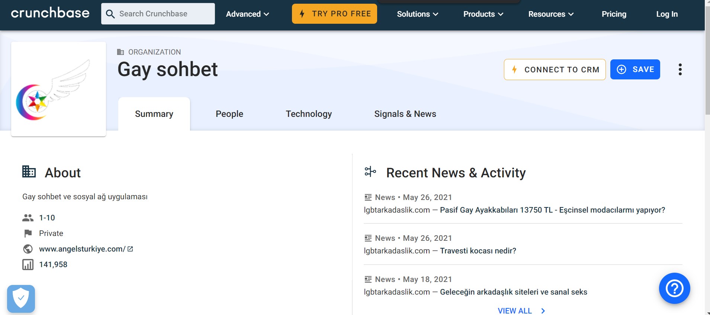This screenshot has height=315, width=710.
Task: Open the www.angelsturkiye.com link
Action: click(x=82, y=249)
